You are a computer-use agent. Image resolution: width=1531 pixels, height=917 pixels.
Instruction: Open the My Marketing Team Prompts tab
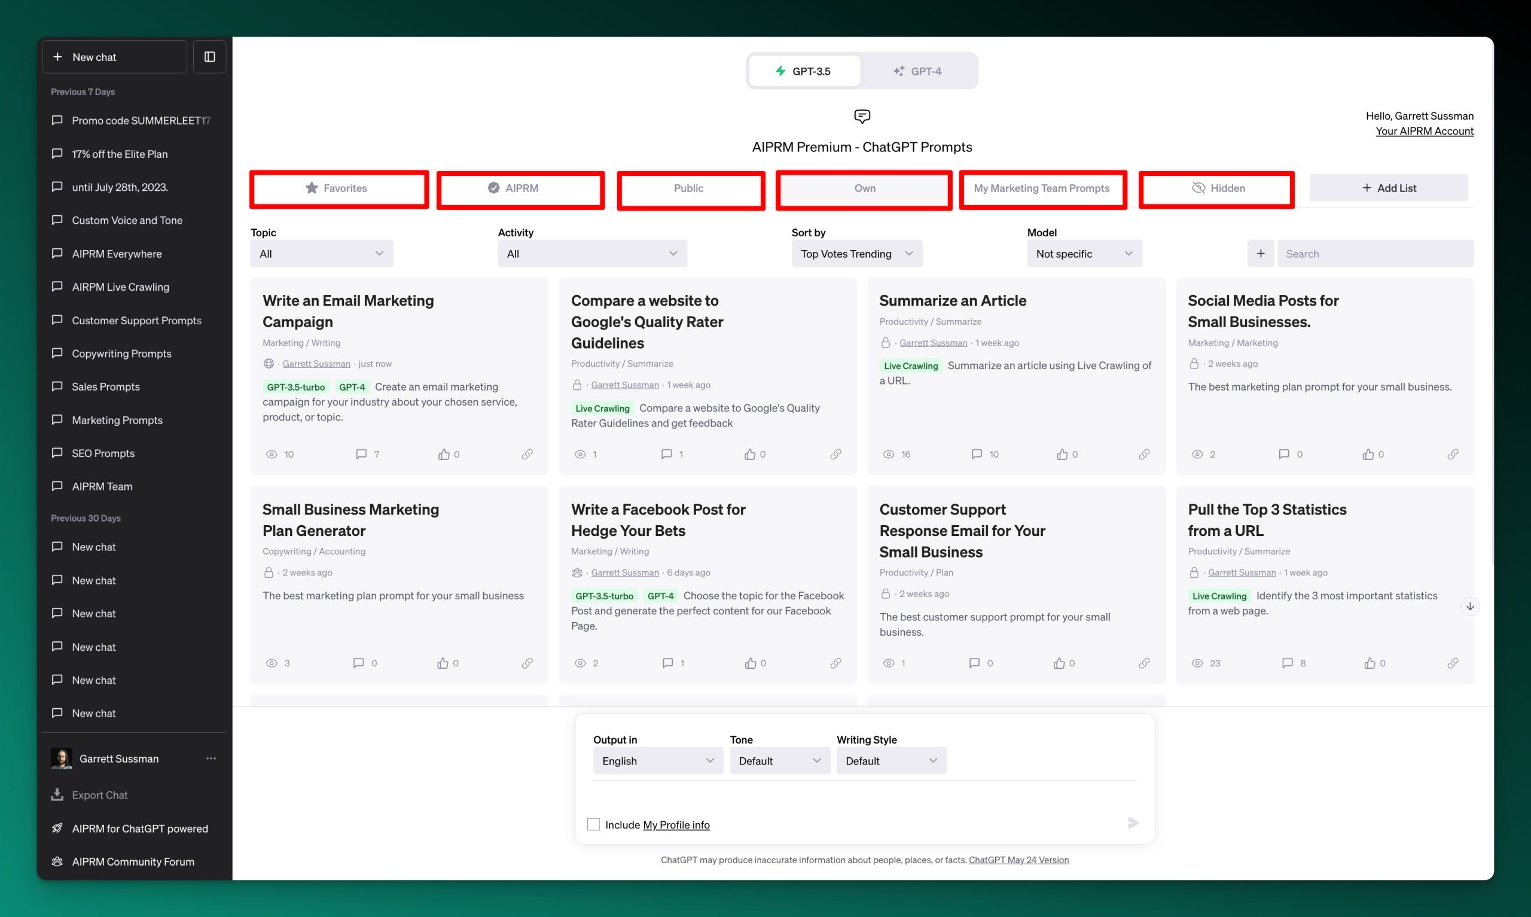click(1042, 188)
